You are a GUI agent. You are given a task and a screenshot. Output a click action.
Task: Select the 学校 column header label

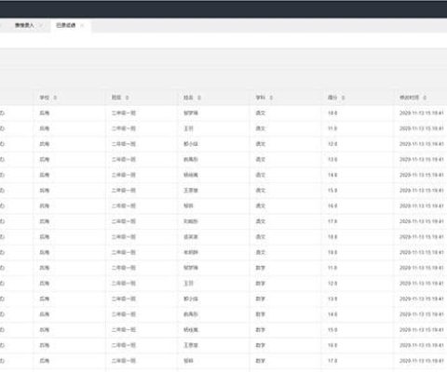tap(45, 98)
